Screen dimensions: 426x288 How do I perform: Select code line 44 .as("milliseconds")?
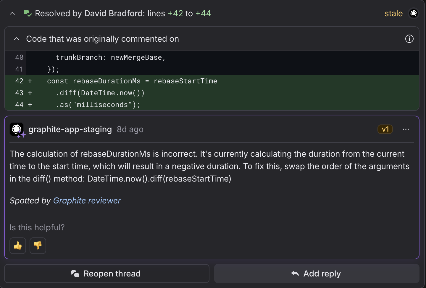pyautogui.click(x=212, y=105)
